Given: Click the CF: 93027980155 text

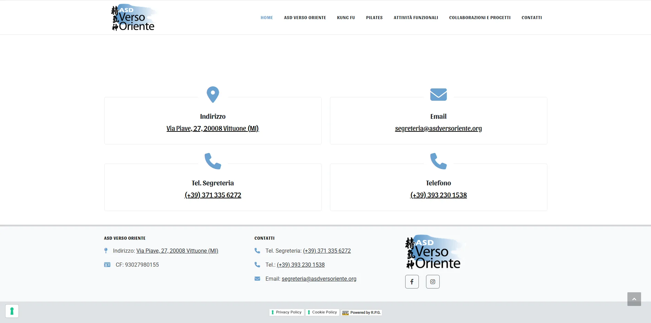Looking at the screenshot, I should click(137, 265).
